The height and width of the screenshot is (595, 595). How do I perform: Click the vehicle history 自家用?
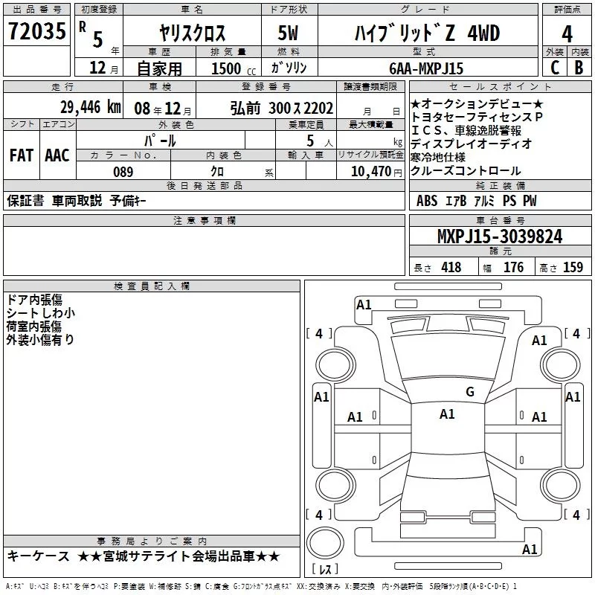[159, 68]
